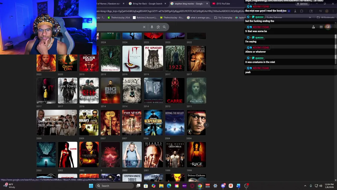
Task: Select the Cell 2016 poster
Action: [x=89, y=91]
